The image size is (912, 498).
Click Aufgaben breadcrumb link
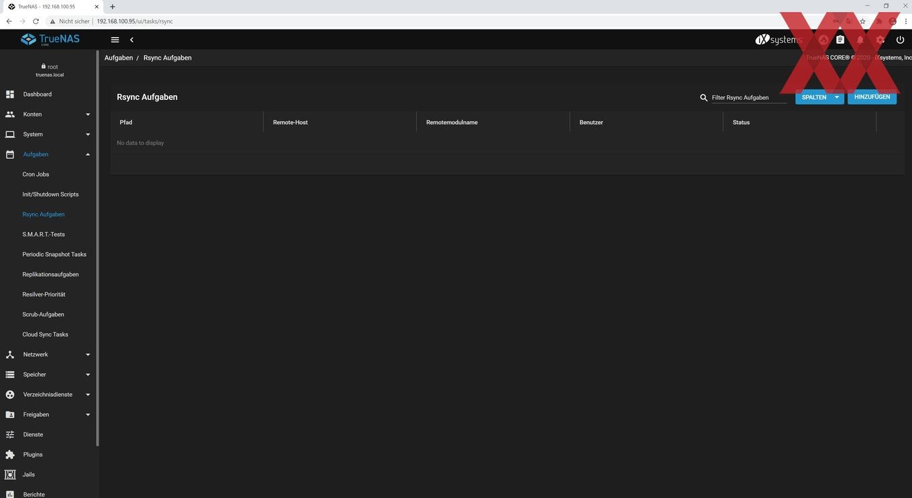(x=119, y=58)
